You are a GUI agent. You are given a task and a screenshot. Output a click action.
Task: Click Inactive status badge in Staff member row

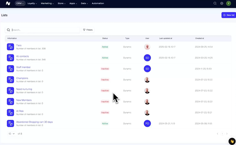point(105,69)
